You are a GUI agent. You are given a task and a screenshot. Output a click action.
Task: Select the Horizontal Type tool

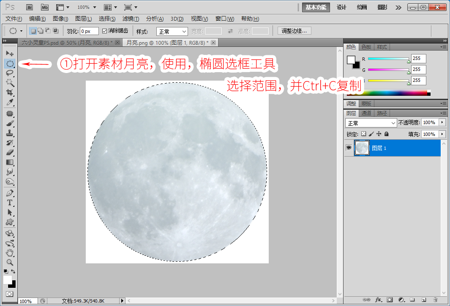point(10,203)
